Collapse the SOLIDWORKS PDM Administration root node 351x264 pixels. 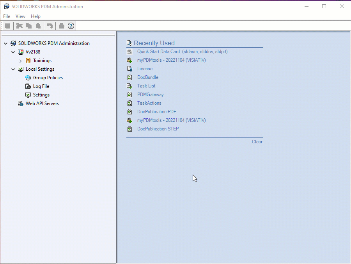pyautogui.click(x=6, y=43)
